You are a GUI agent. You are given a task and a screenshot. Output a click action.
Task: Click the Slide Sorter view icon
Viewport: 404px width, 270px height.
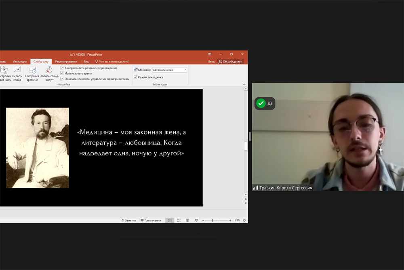[x=179, y=221]
